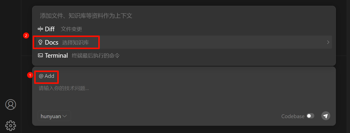Click the 添加文件、知识库 context search field

tap(152, 16)
